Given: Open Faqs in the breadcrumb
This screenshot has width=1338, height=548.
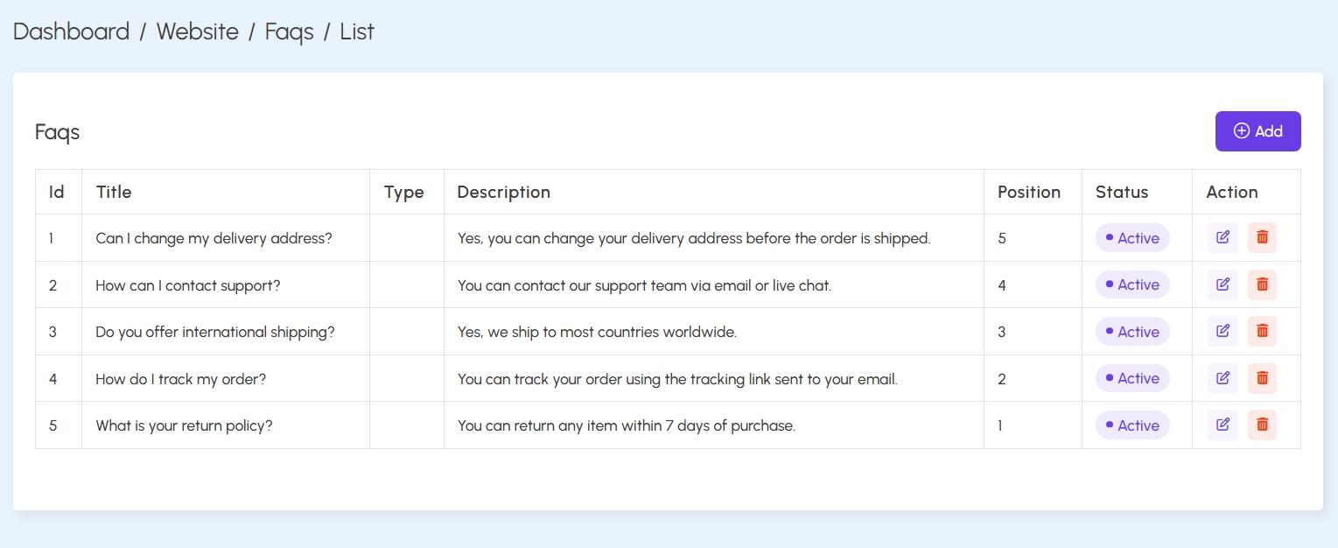Looking at the screenshot, I should click(289, 32).
